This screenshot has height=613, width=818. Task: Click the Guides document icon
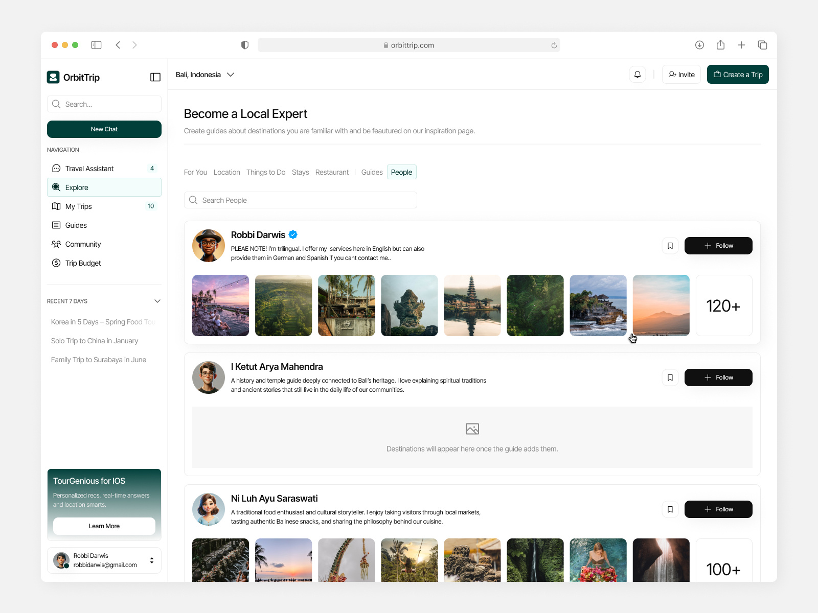[x=56, y=225]
